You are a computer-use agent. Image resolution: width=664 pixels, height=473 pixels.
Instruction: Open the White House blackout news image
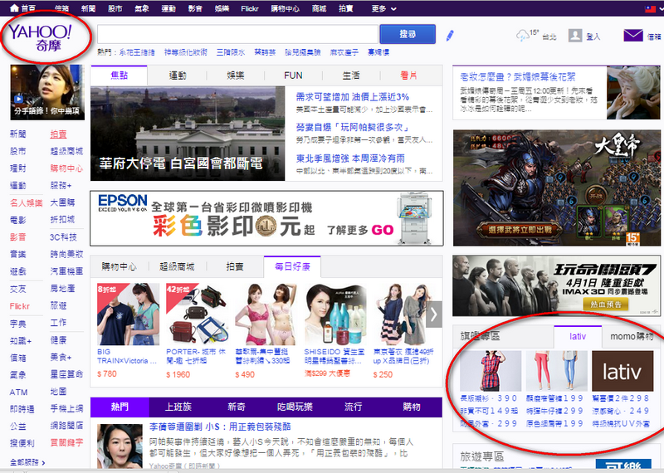click(x=188, y=134)
